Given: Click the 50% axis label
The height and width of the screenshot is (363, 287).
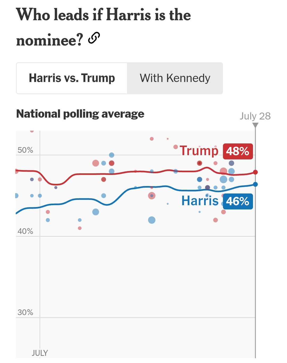Looking at the screenshot, I should coord(25,150).
